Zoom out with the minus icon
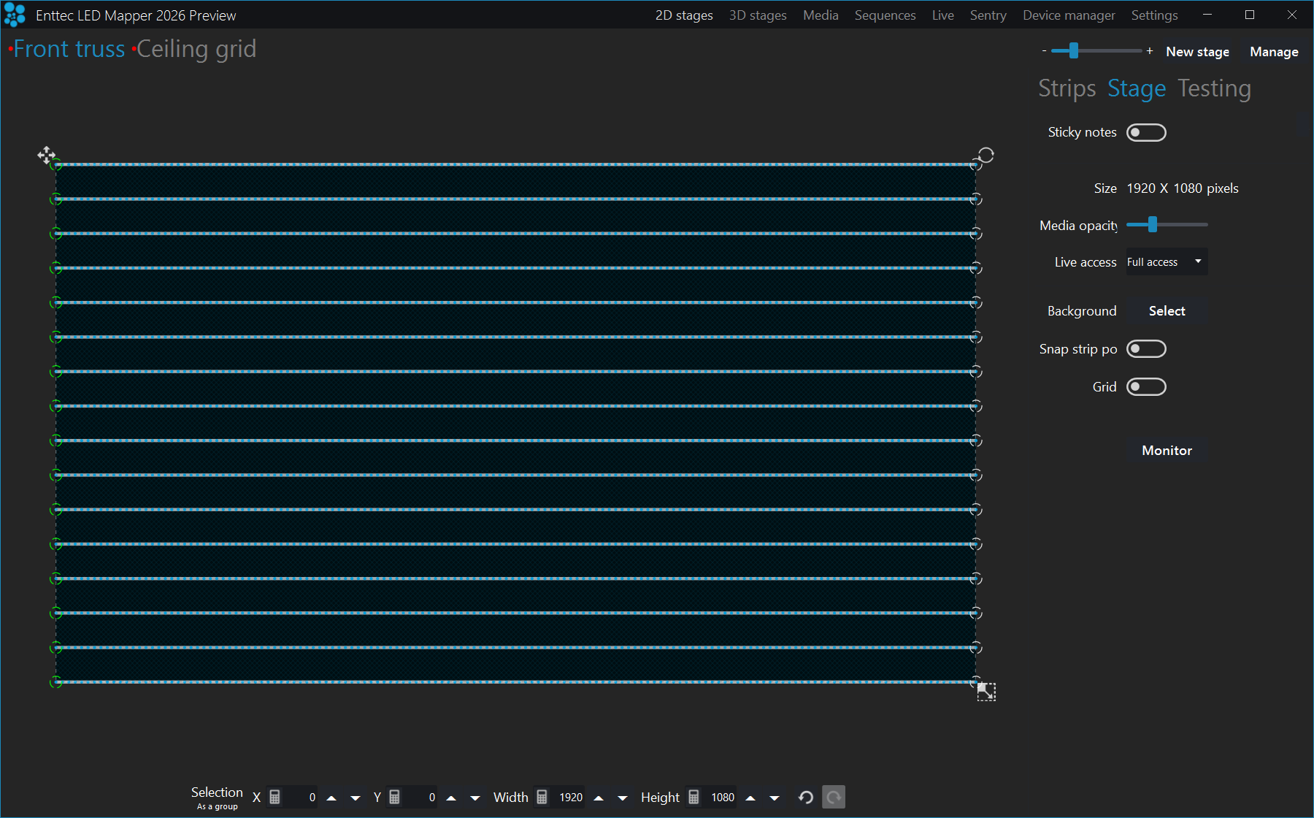 pos(1044,50)
